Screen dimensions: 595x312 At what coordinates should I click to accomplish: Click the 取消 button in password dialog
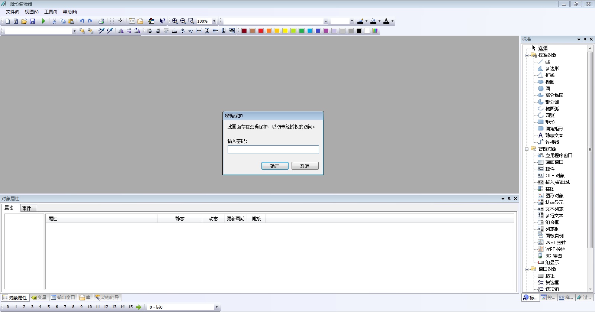click(305, 166)
